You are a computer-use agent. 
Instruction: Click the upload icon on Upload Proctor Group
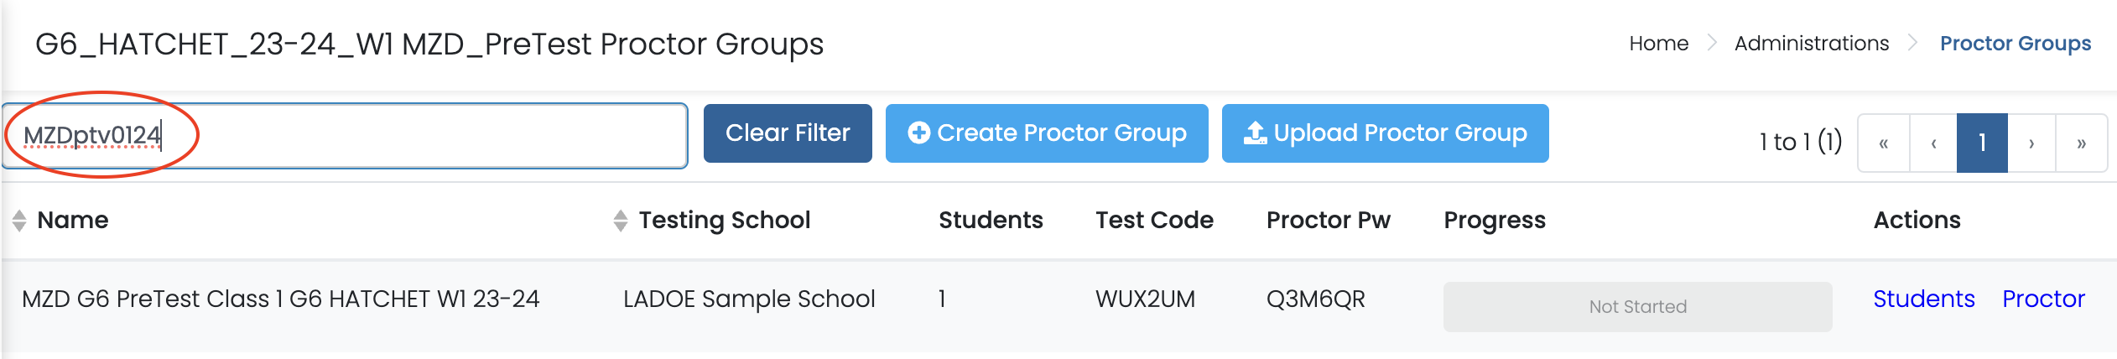point(1255,133)
